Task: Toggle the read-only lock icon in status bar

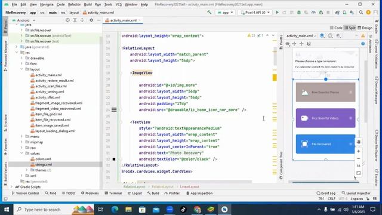Action: [368, 199]
